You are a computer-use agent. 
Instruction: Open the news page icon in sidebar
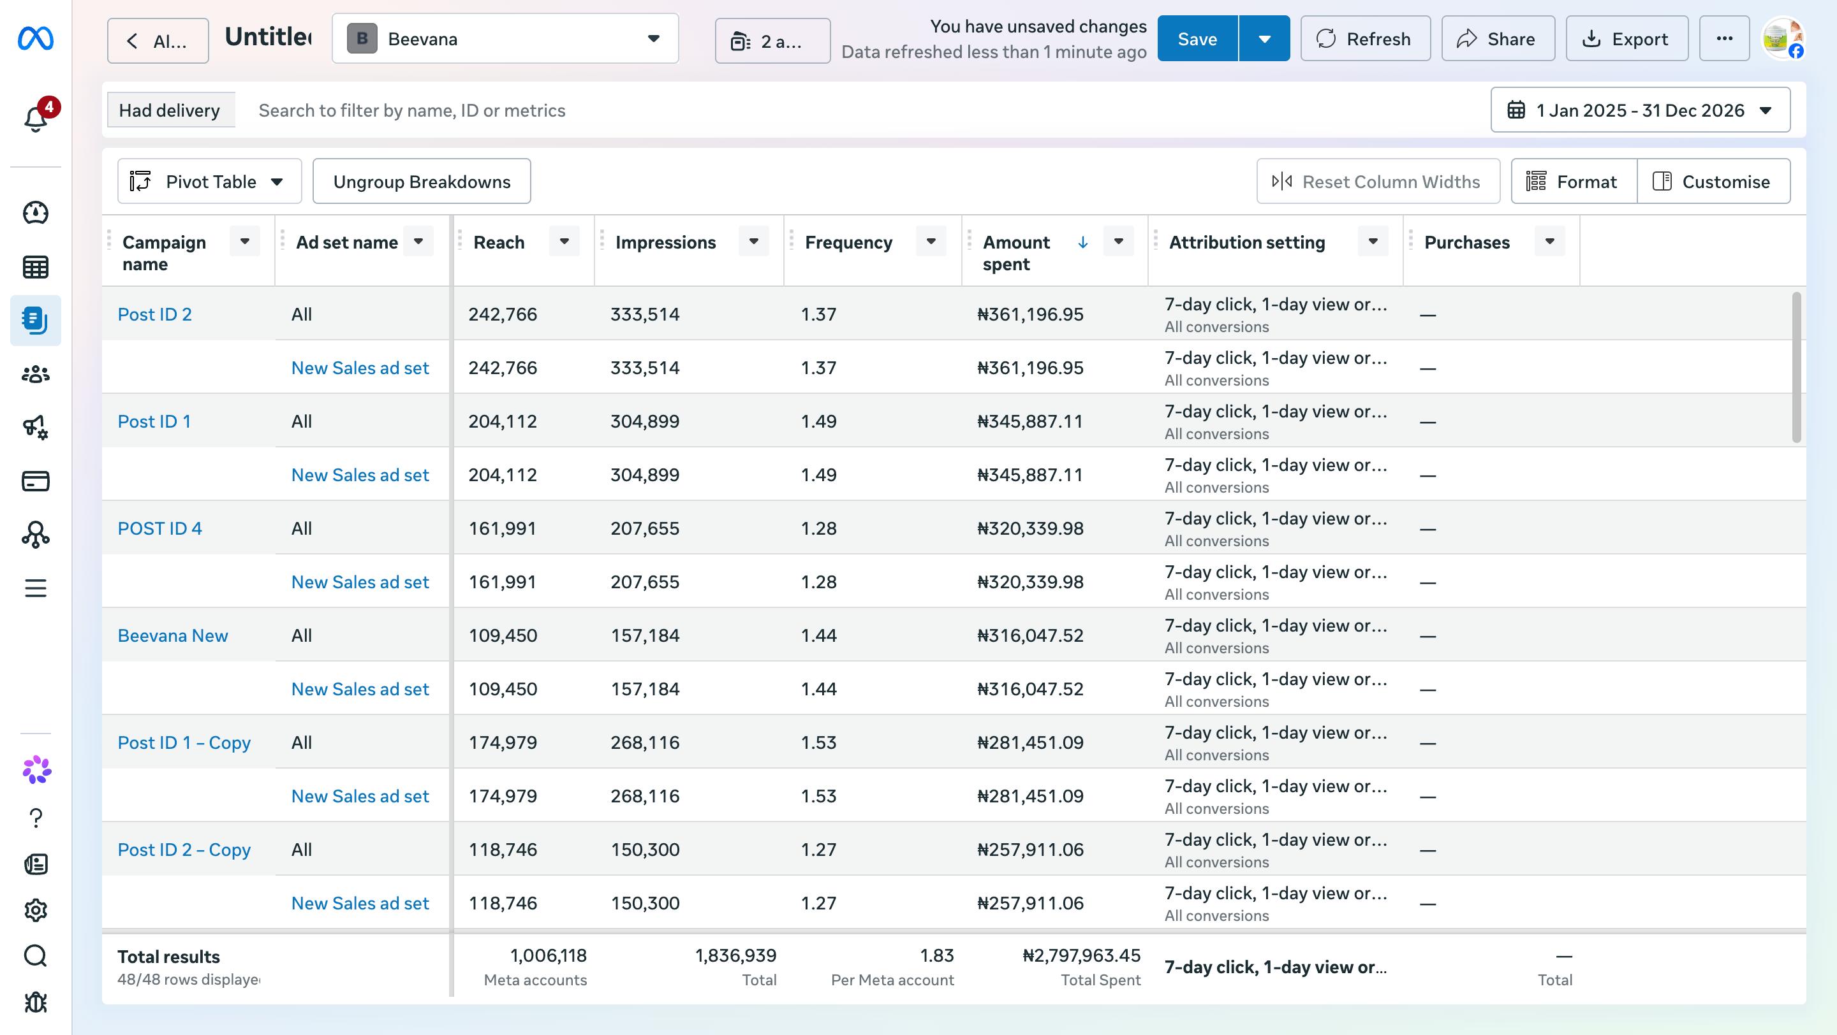tap(36, 864)
